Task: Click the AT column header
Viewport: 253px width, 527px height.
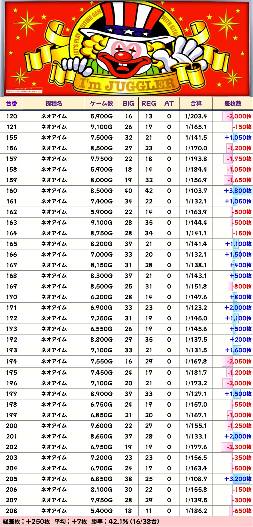Action: point(169,103)
